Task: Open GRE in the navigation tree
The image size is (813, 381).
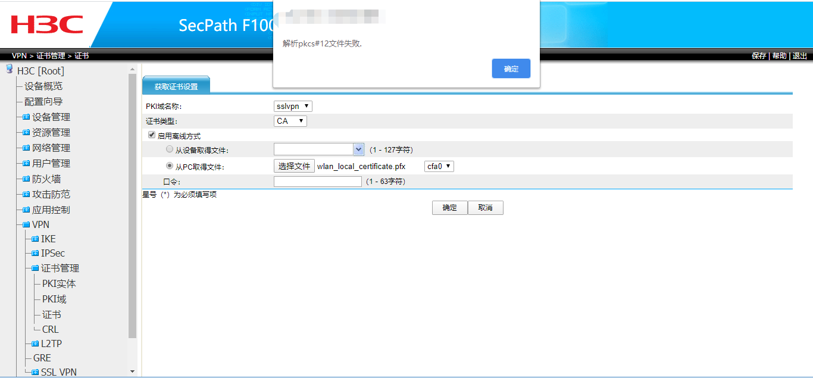Action: [42, 358]
